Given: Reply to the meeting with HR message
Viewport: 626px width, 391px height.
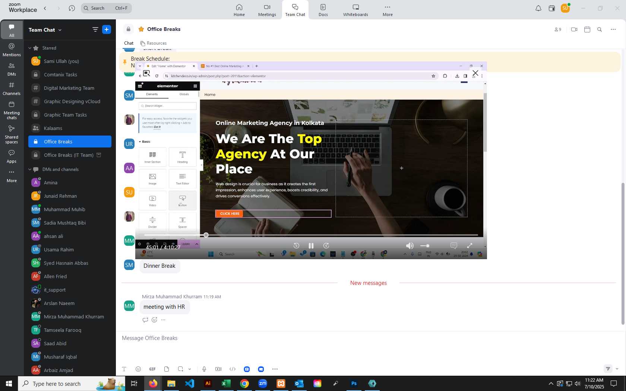Looking at the screenshot, I should pyautogui.click(x=145, y=320).
